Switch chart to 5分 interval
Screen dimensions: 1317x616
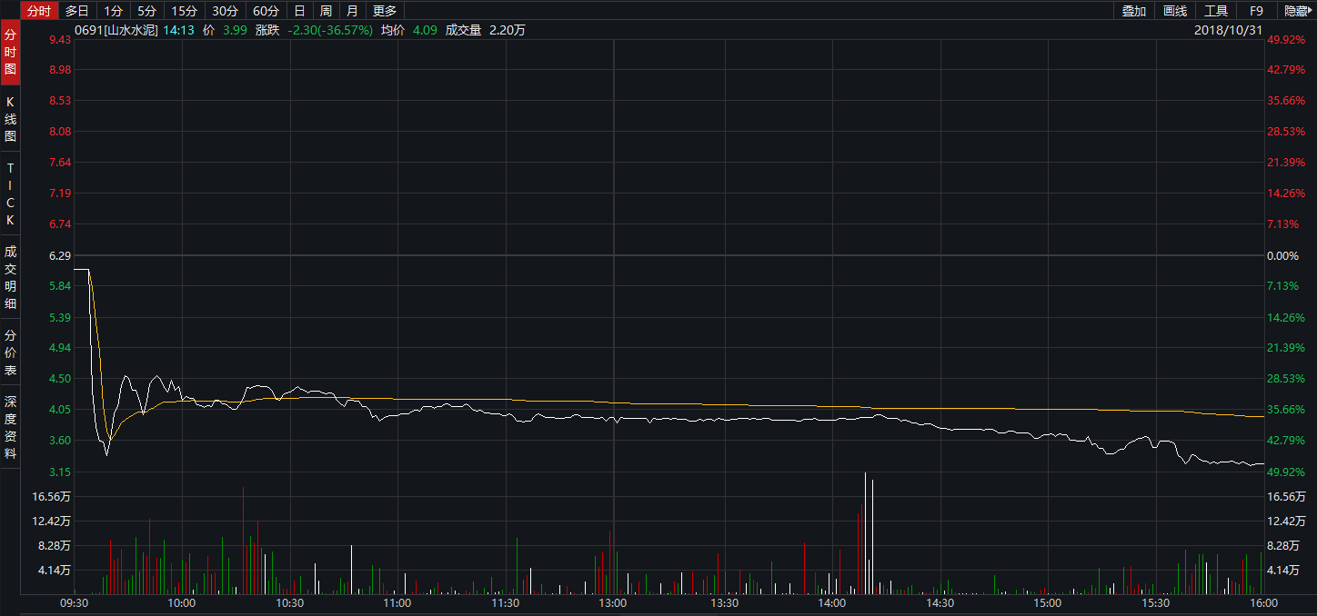(x=146, y=11)
